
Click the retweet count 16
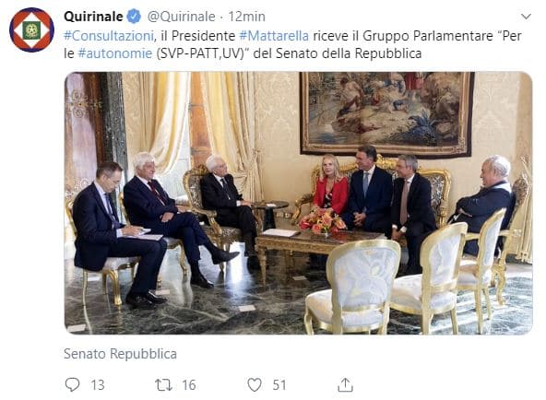tap(189, 385)
